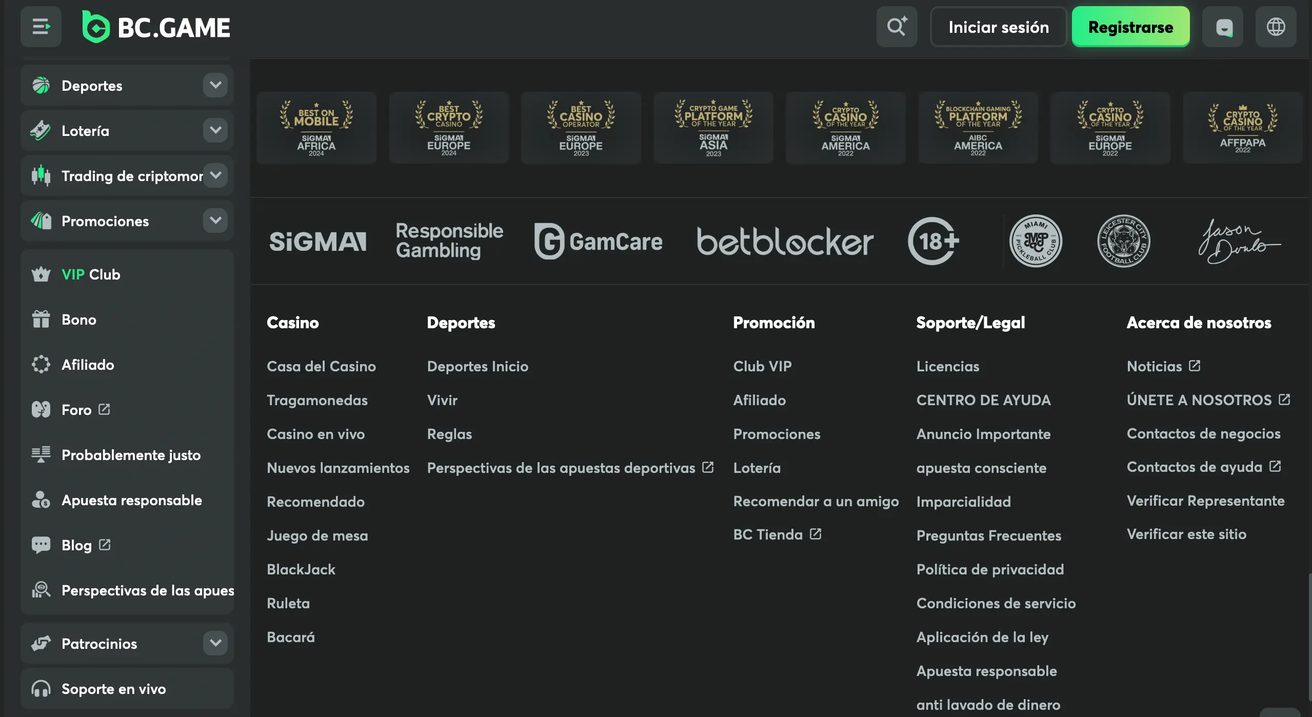
Task: Click the Trading candlestick chart icon
Action: (41, 175)
